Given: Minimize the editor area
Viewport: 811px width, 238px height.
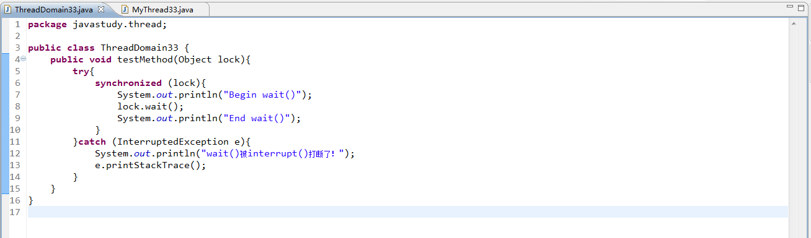Looking at the screenshot, I should click(791, 7).
